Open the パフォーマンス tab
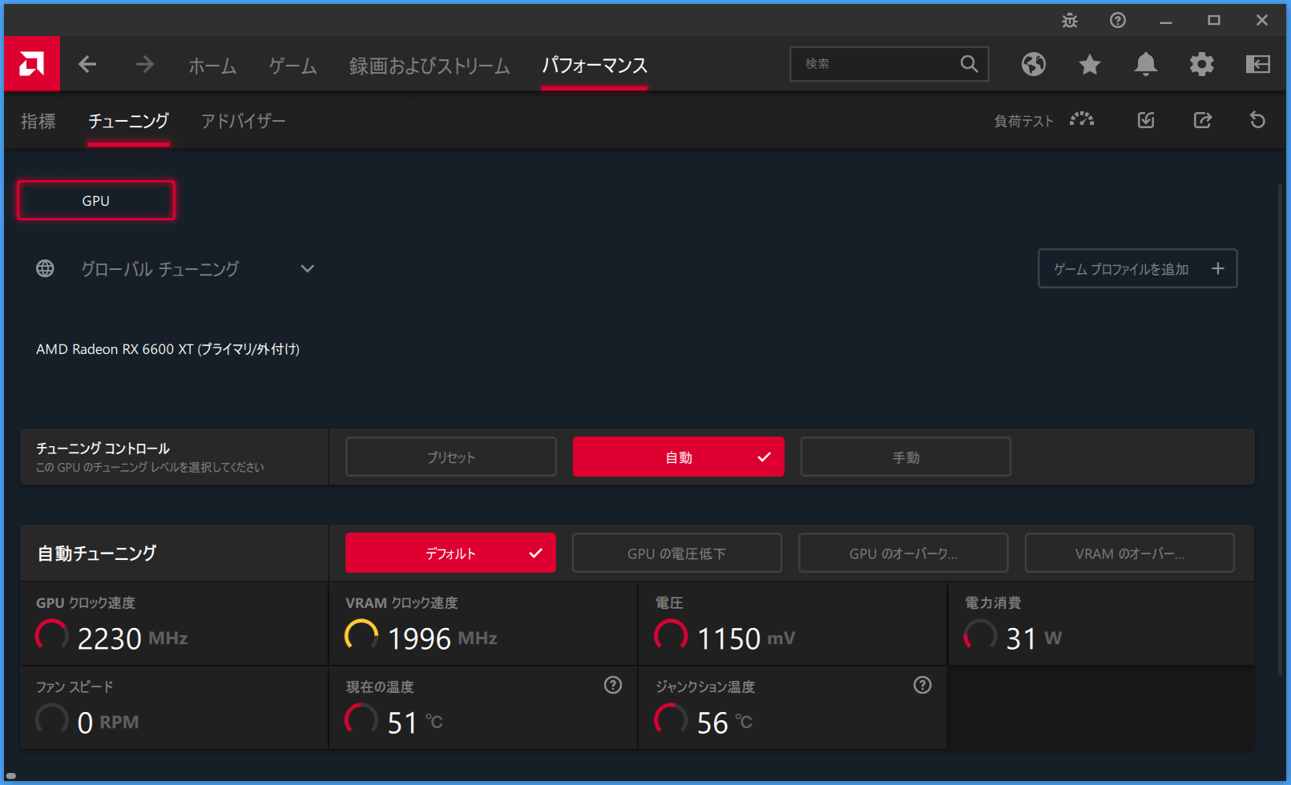Image resolution: width=1291 pixels, height=785 pixels. (595, 66)
